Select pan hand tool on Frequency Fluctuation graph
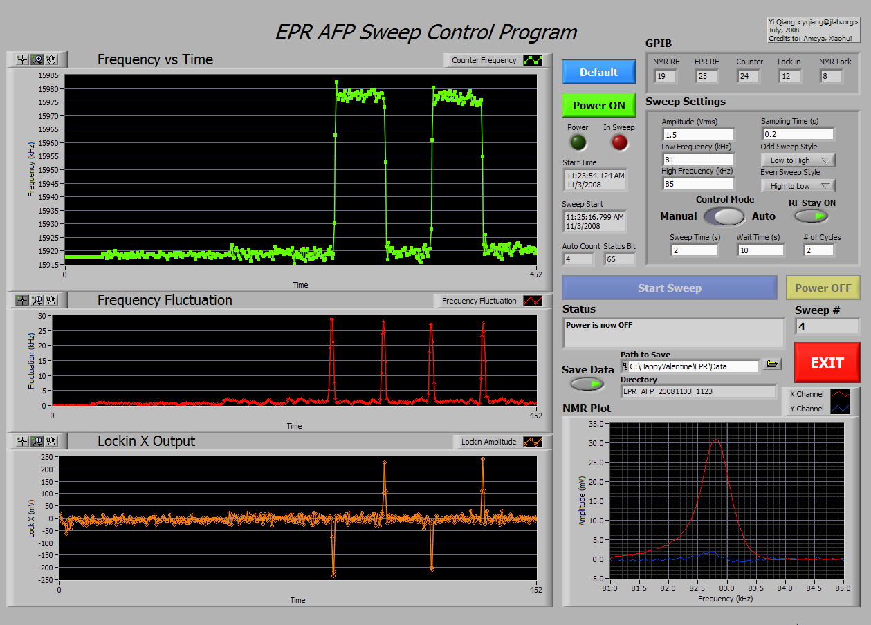 (51, 300)
